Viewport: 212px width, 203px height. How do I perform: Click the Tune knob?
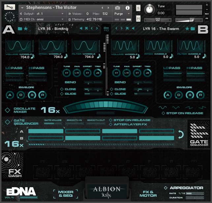[149, 10]
